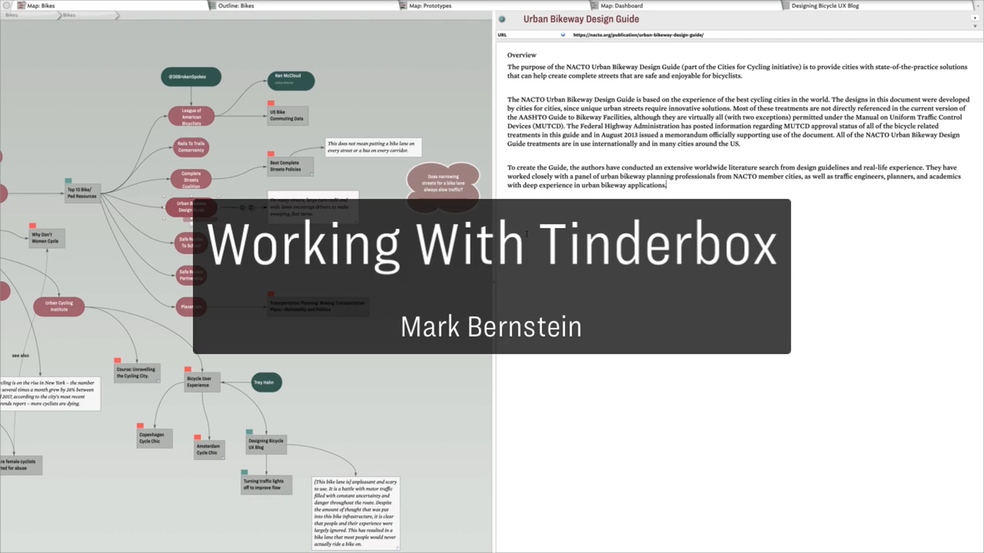Viewport: 984px width, 553px height.
Task: Open the URL with the blue globe icon
Action: [563, 35]
